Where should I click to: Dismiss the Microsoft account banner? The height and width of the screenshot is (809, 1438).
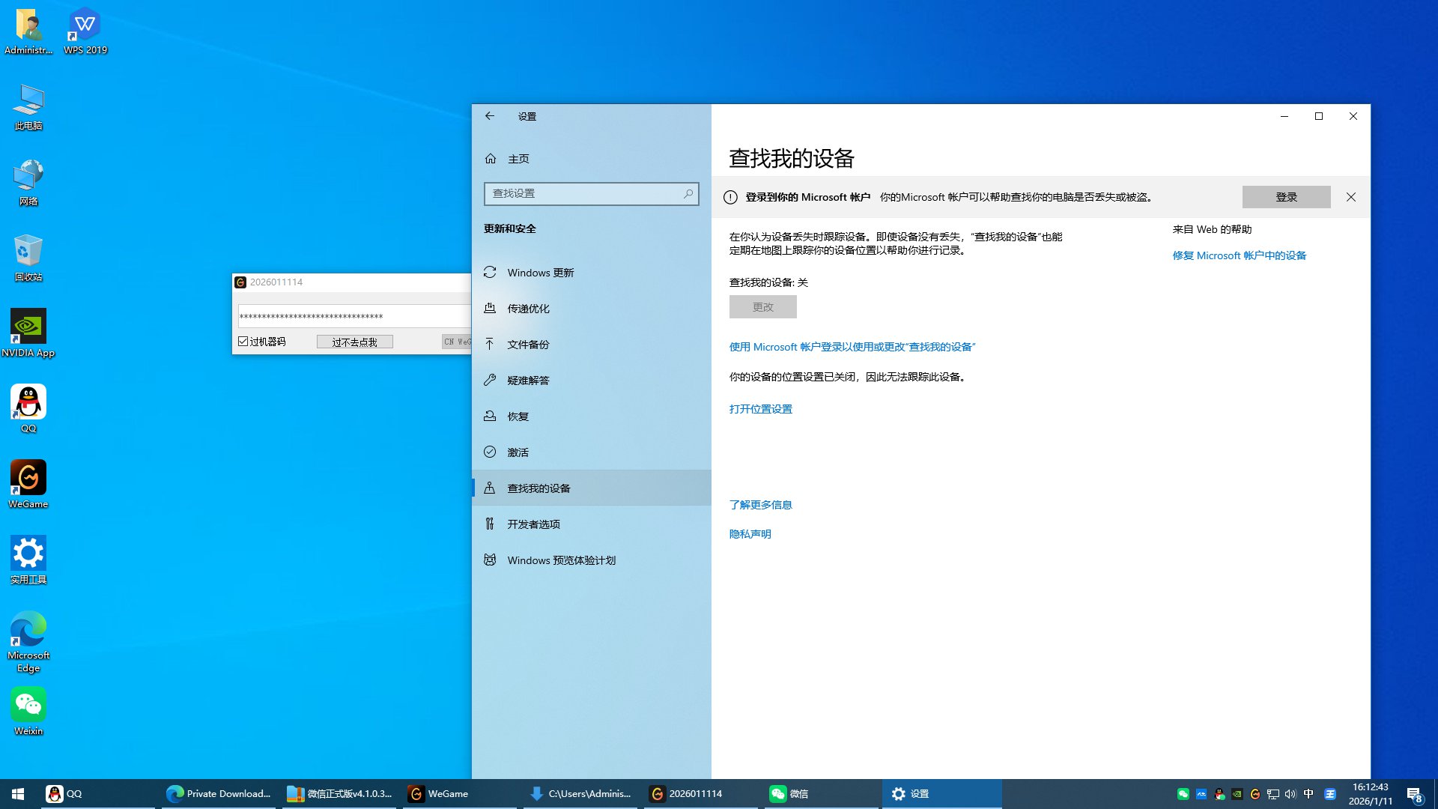[1350, 197]
